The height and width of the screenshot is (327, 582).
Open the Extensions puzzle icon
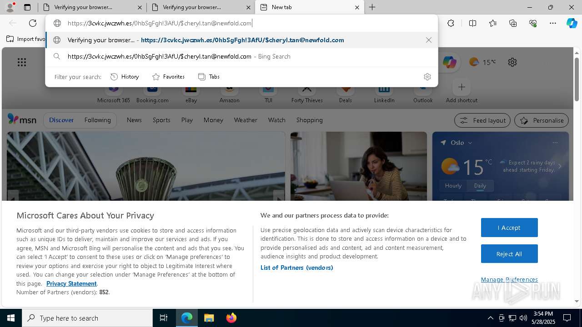click(451, 23)
